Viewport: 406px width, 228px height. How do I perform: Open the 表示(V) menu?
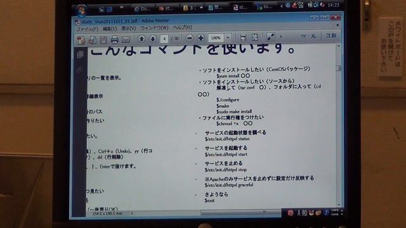[129, 28]
